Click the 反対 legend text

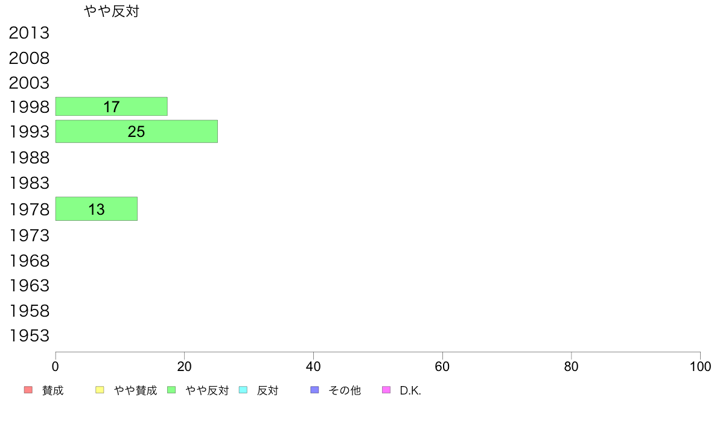267,390
